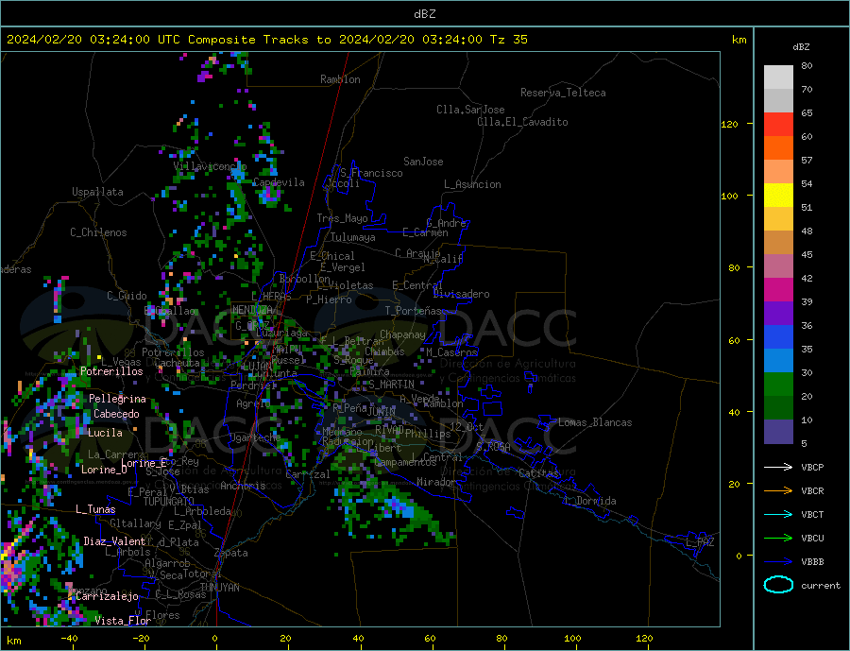Screen dimensions: 850x651
Task: Click the 'Carrizalejo' map label
Action: point(108,597)
